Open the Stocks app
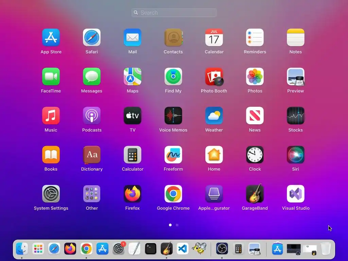 click(x=296, y=116)
